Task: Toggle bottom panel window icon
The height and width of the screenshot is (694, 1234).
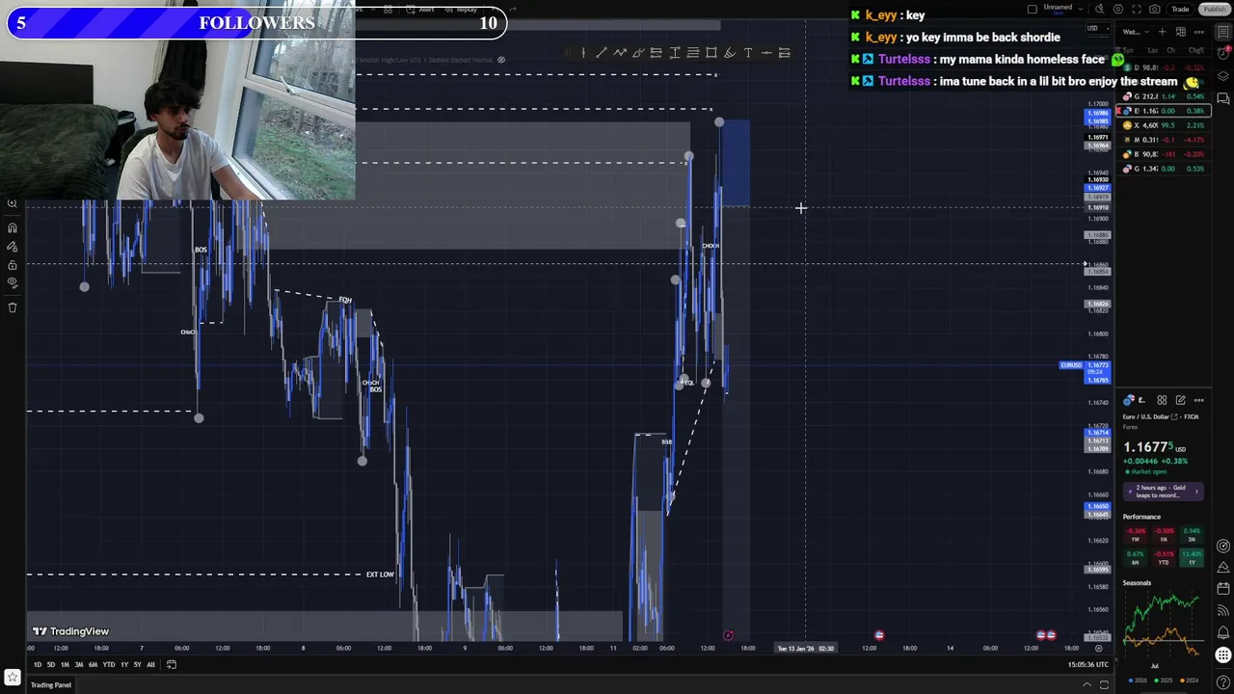Action: coord(1104,684)
